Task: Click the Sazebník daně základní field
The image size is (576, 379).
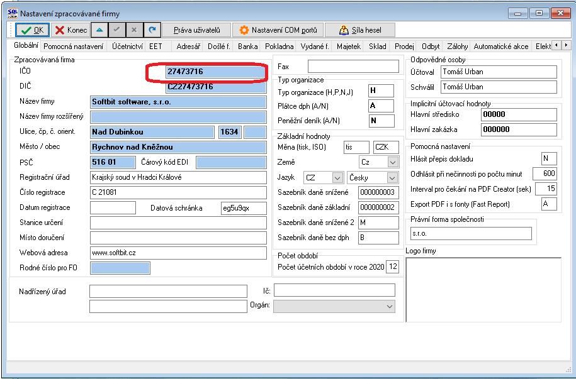Action: [x=378, y=207]
